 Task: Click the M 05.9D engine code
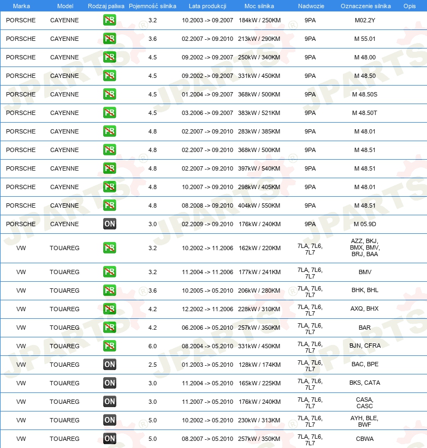click(365, 225)
